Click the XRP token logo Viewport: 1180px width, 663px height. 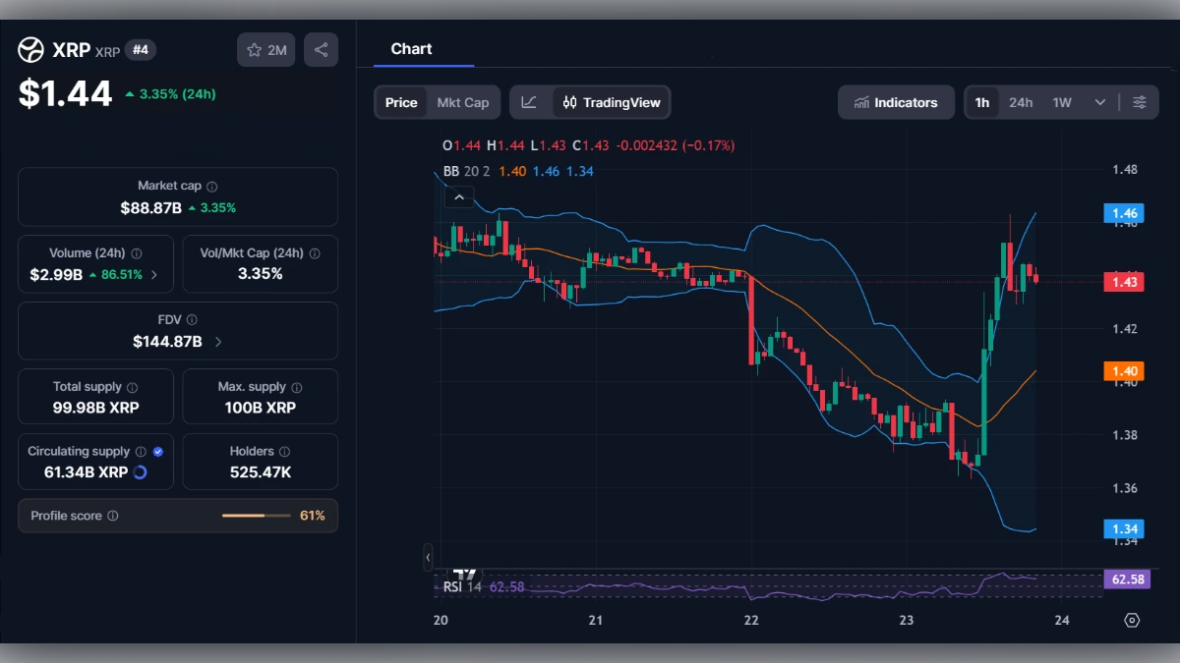click(x=29, y=49)
